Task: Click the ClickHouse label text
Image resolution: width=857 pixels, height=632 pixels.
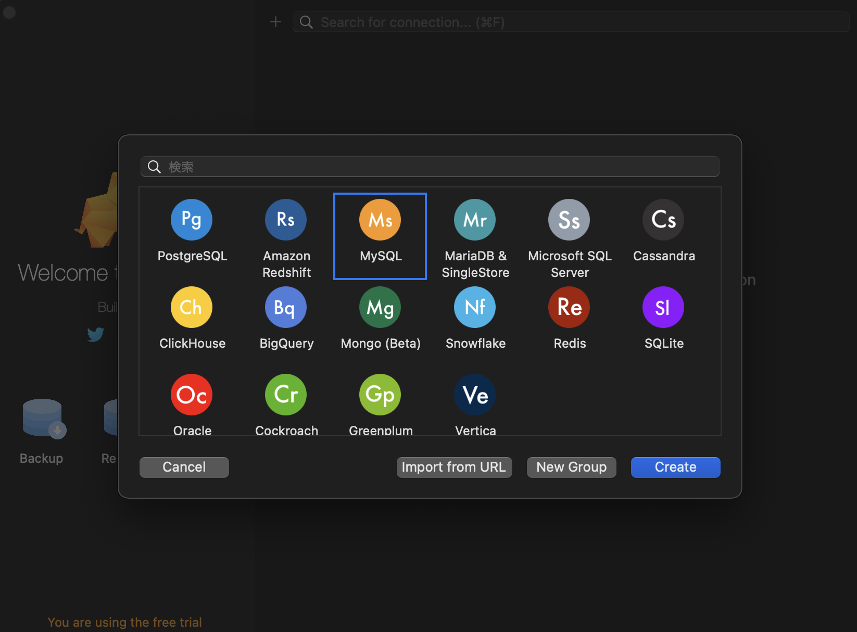Action: point(192,344)
